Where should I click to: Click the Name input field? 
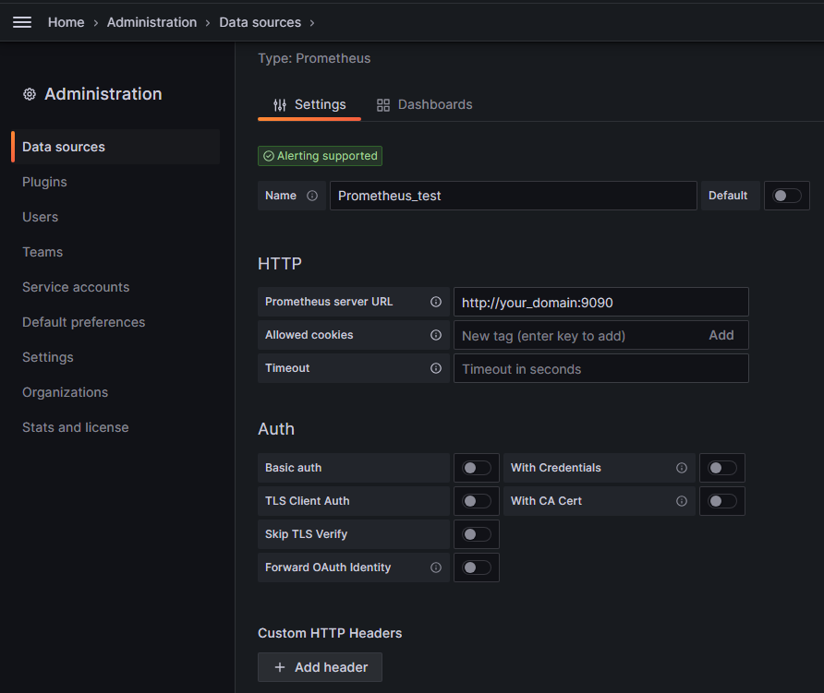coord(514,196)
